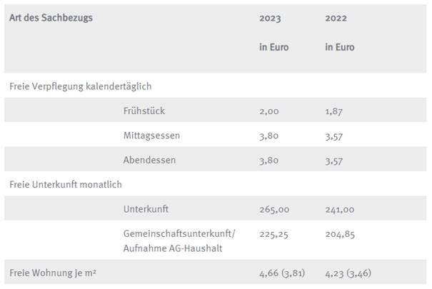This screenshot has height=289, width=432.
Task: Select the Unterkunft 2023 value 265,00
Action: [274, 210]
